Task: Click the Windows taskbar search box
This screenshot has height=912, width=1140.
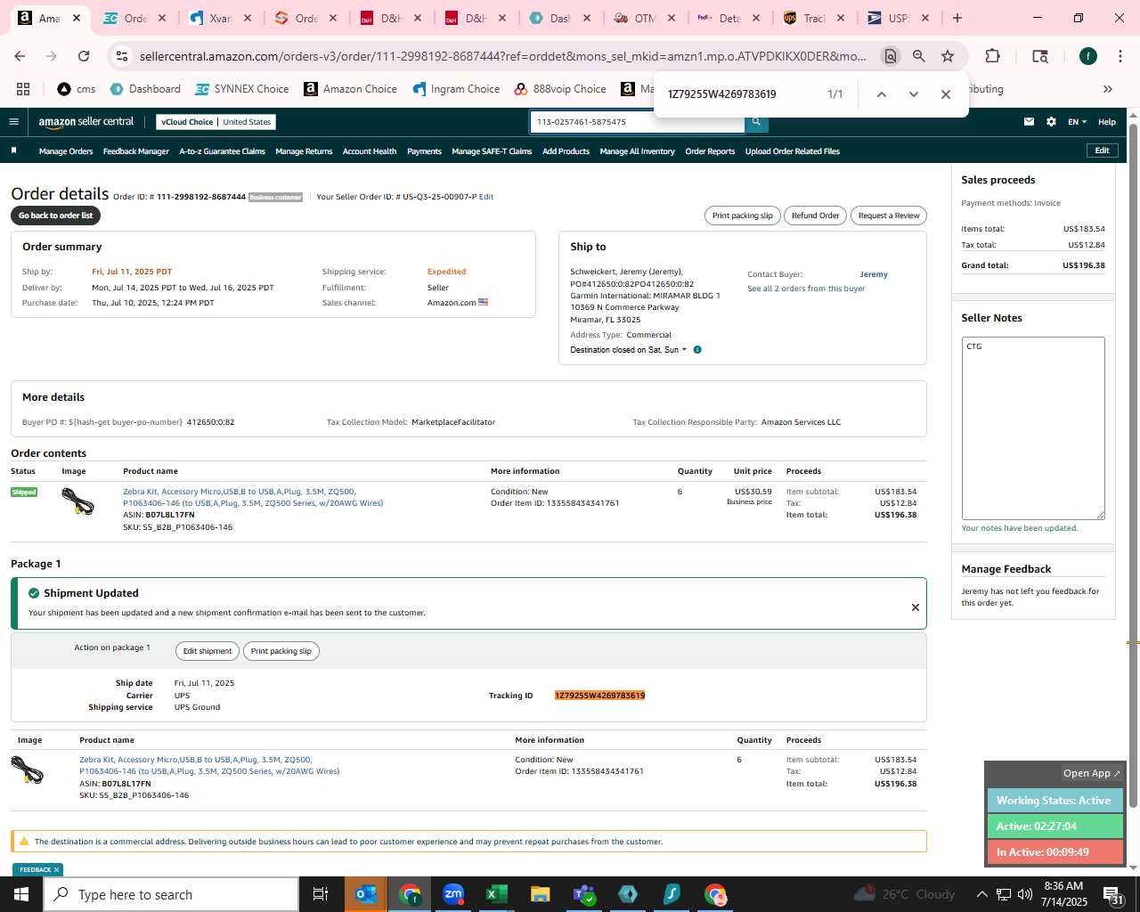Action: point(171,894)
